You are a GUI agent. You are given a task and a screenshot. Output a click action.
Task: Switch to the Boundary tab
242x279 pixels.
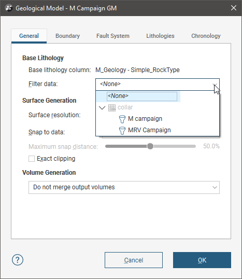(x=67, y=36)
